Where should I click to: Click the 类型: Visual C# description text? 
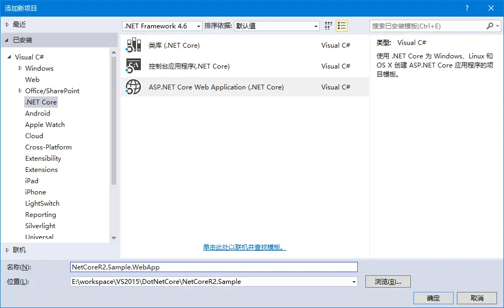[401, 42]
